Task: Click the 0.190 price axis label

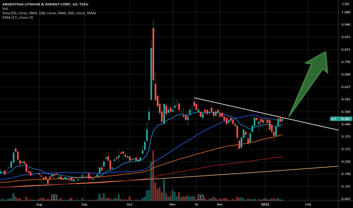Action: tap(346, 174)
